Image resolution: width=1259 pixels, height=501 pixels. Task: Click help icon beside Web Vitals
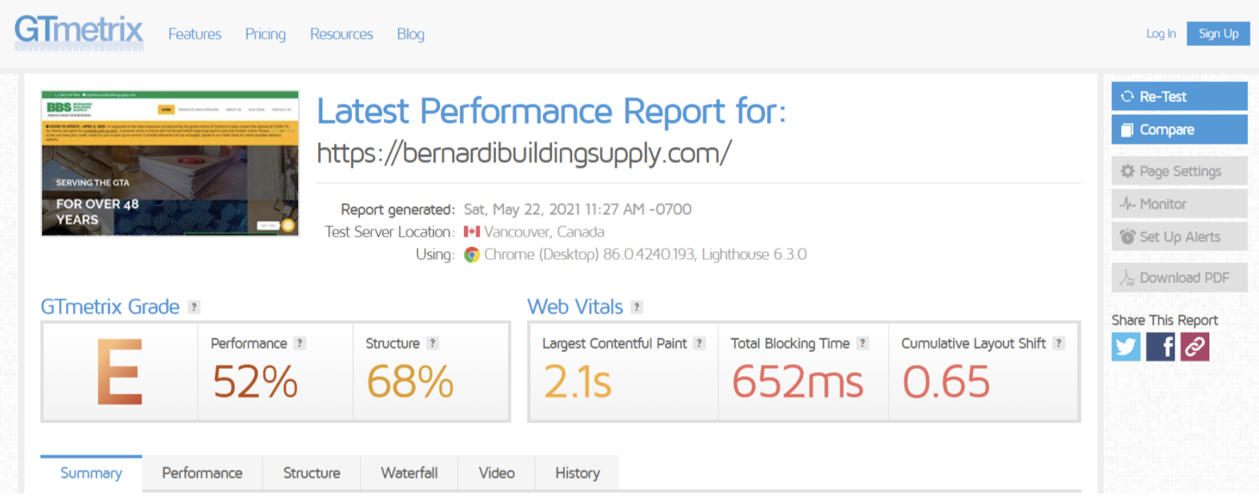(x=637, y=307)
